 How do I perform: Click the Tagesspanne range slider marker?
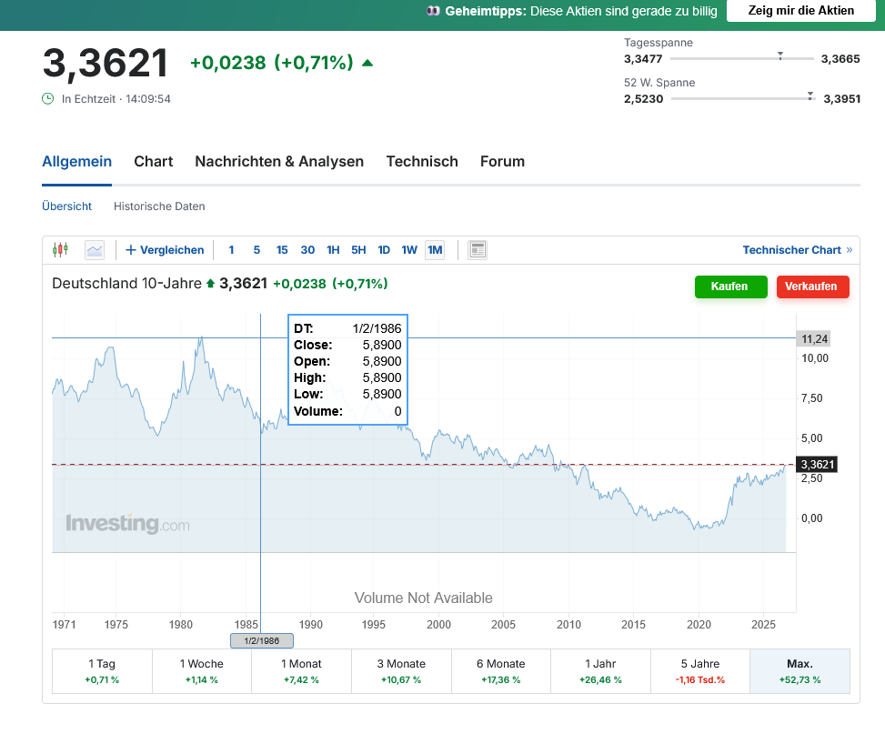[x=780, y=55]
